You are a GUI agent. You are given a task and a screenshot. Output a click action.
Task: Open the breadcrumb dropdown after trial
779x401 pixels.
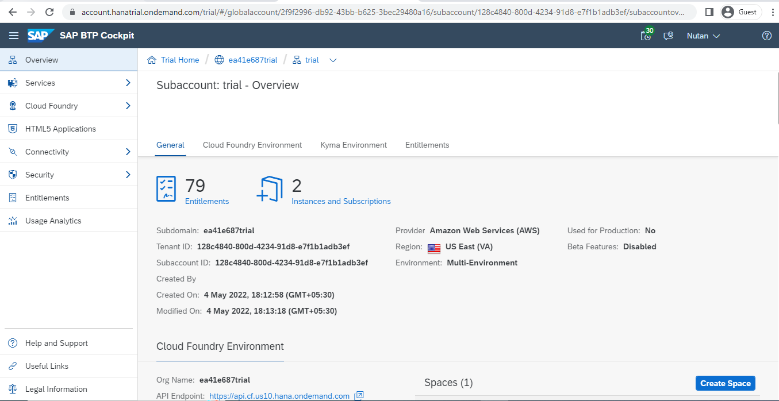[x=333, y=60]
